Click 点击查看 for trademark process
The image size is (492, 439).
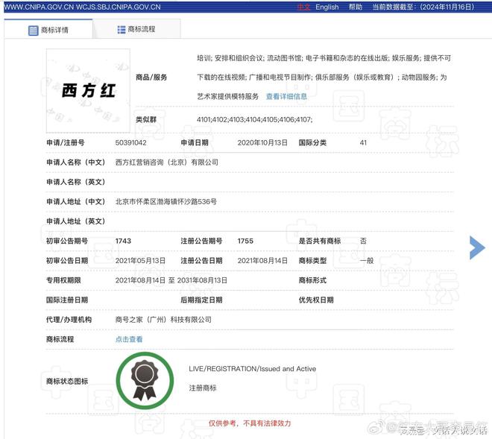(x=129, y=339)
